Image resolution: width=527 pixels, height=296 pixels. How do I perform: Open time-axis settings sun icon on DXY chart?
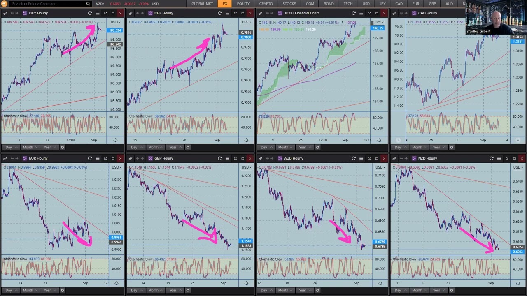pyautogui.click(x=115, y=140)
